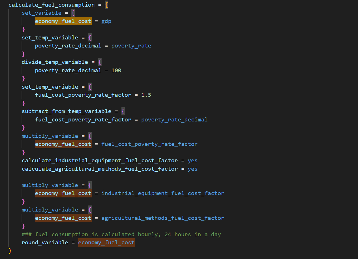Click multiply_variable above the fuel_cost_poverty_rate_factor line
The width and height of the screenshot is (358, 259).
[50, 136]
